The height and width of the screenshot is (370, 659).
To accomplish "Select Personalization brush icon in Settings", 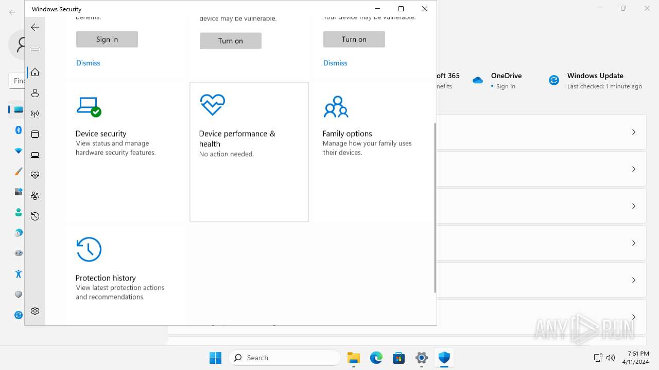I will click(x=19, y=171).
